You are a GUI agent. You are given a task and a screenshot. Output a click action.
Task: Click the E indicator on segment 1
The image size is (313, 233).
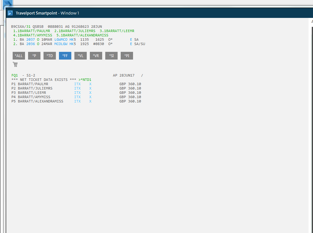[x=131, y=40]
